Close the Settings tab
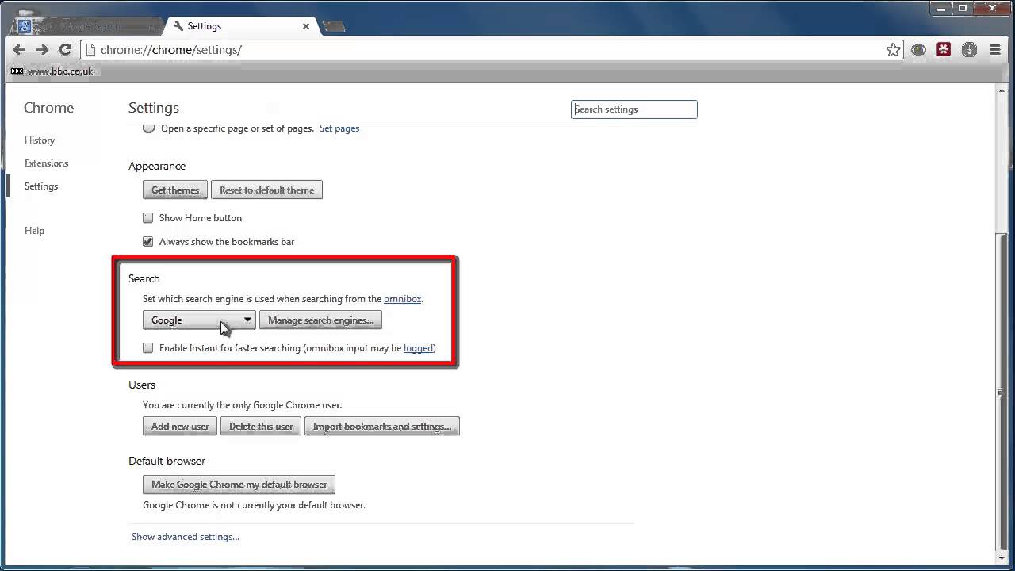1015x571 pixels. 306,26
